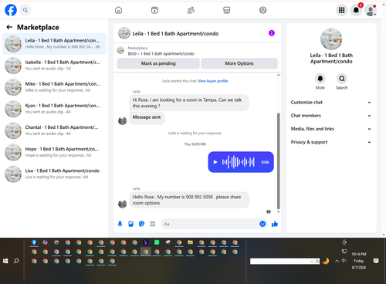Screen dimensions: 386x284
Task: Open the Facebook search magnifier
Action: pos(25,10)
